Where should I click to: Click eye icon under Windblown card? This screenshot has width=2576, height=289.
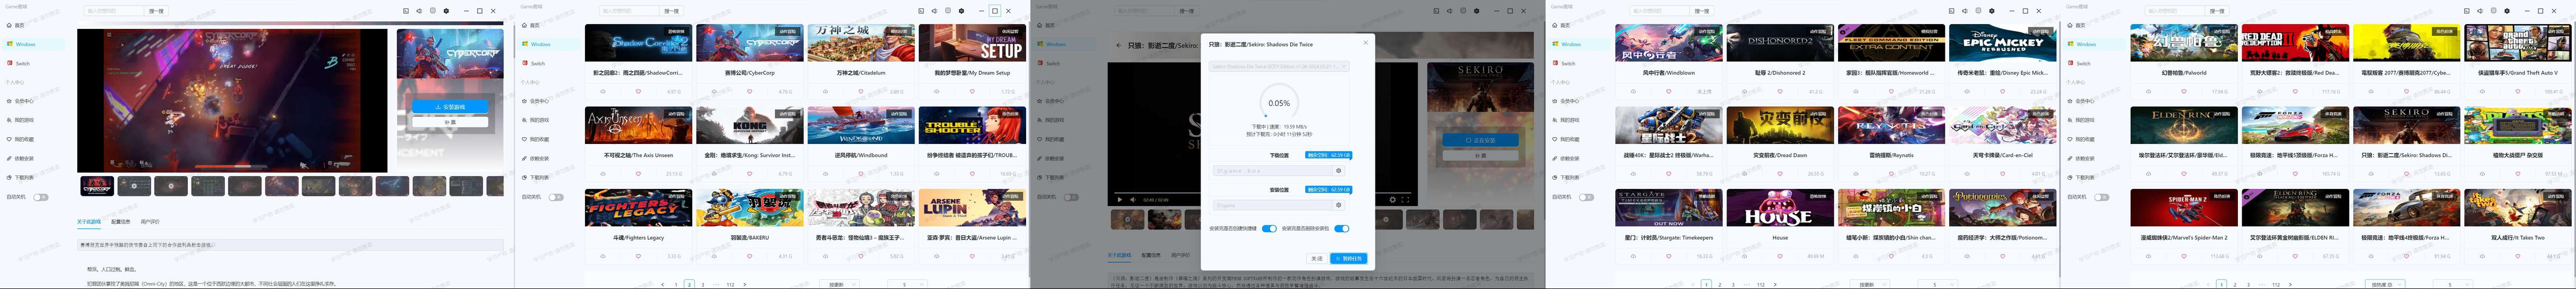(x=1633, y=92)
